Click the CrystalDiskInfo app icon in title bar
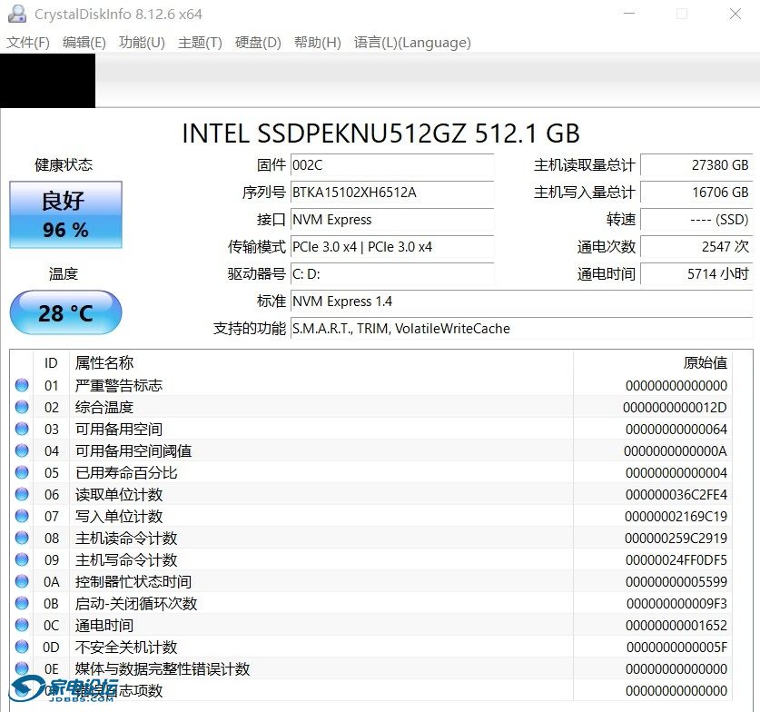 16,14
